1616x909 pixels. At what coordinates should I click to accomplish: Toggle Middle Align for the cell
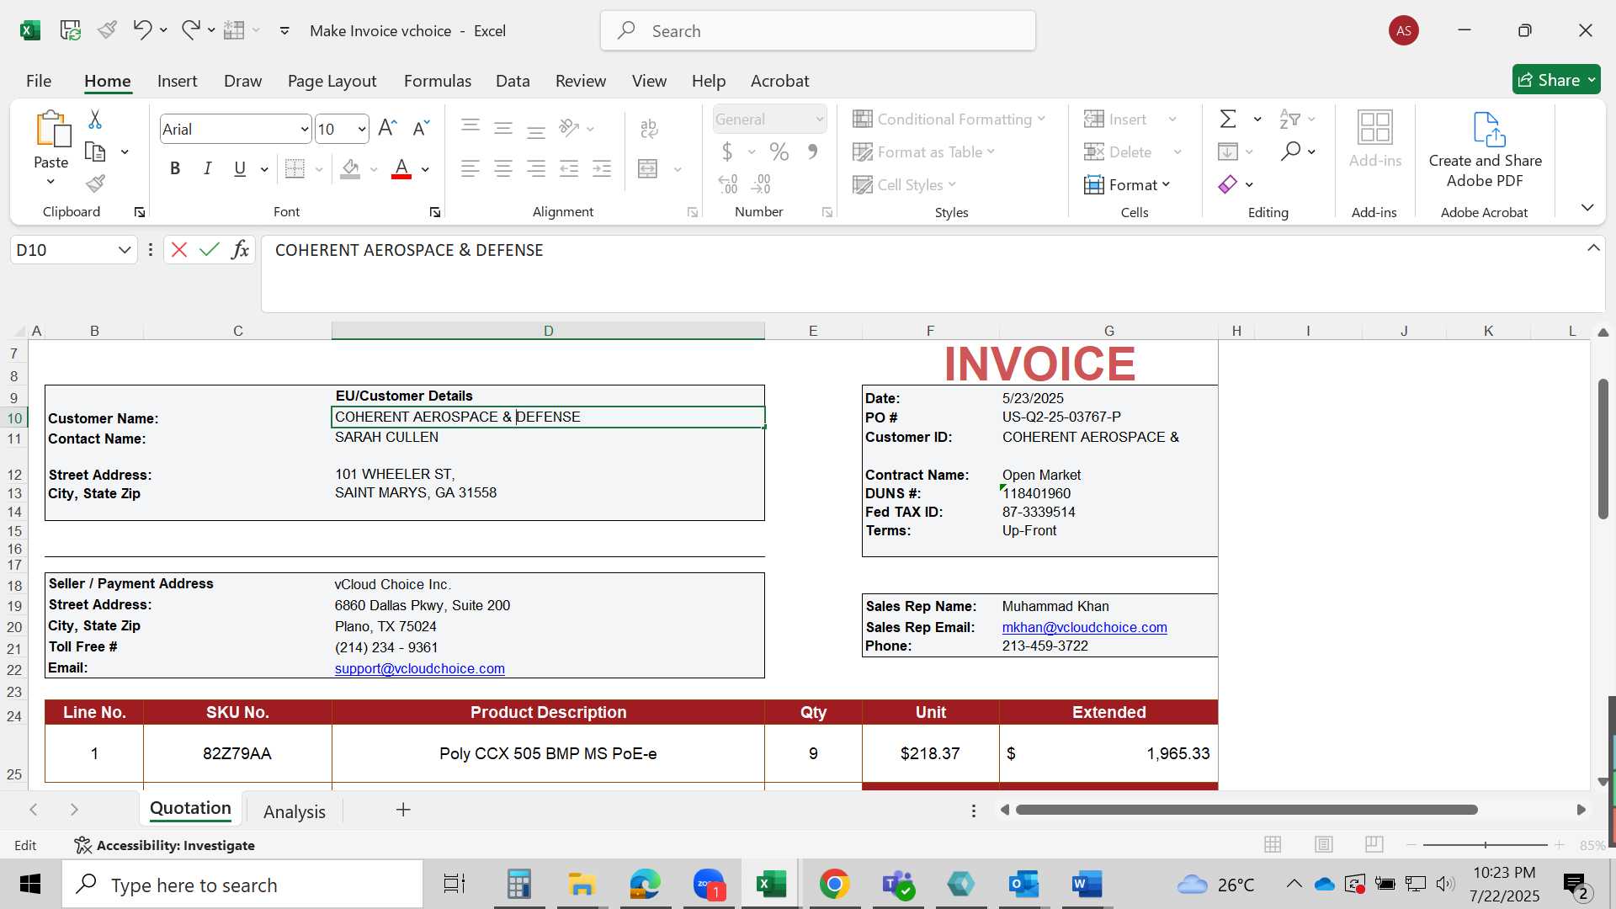pyautogui.click(x=503, y=128)
